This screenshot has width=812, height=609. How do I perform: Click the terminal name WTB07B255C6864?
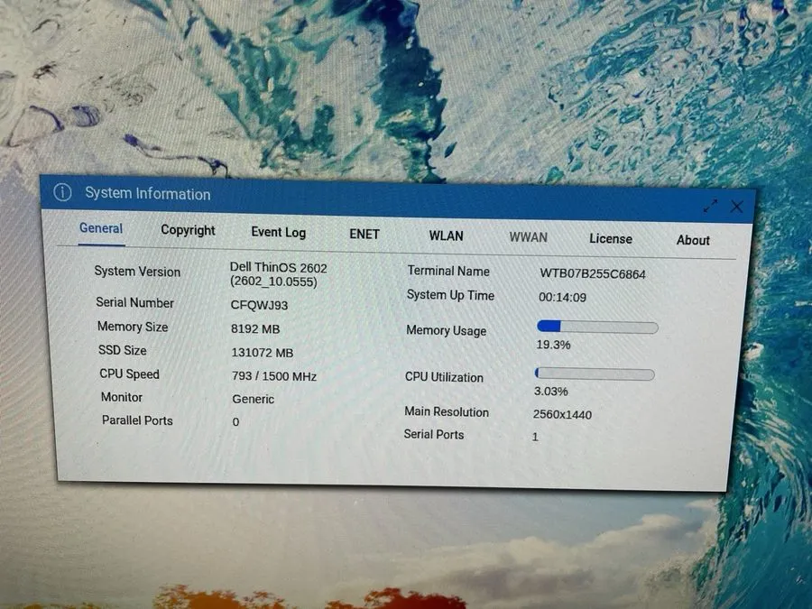(x=593, y=274)
